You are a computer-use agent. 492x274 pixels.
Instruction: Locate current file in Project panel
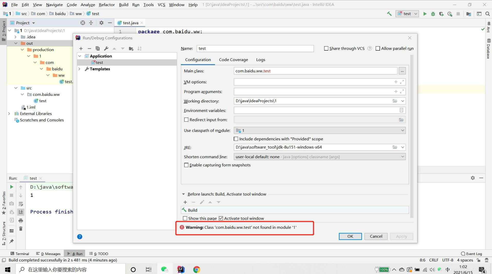pyautogui.click(x=83, y=23)
